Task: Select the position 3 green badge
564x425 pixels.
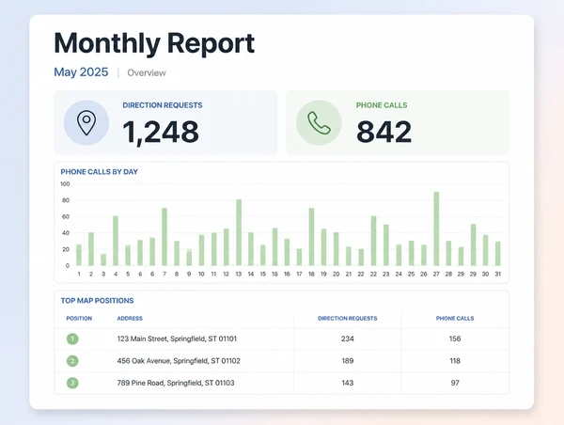Action: pyautogui.click(x=72, y=383)
